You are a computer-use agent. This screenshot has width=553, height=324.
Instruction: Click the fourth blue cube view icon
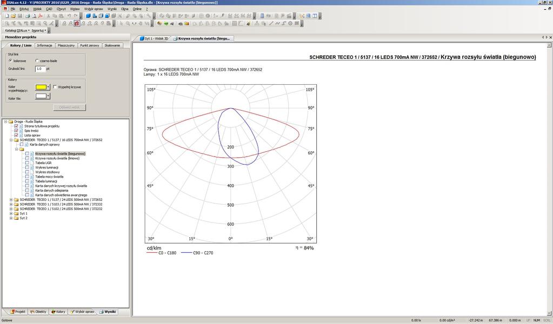click(107, 16)
